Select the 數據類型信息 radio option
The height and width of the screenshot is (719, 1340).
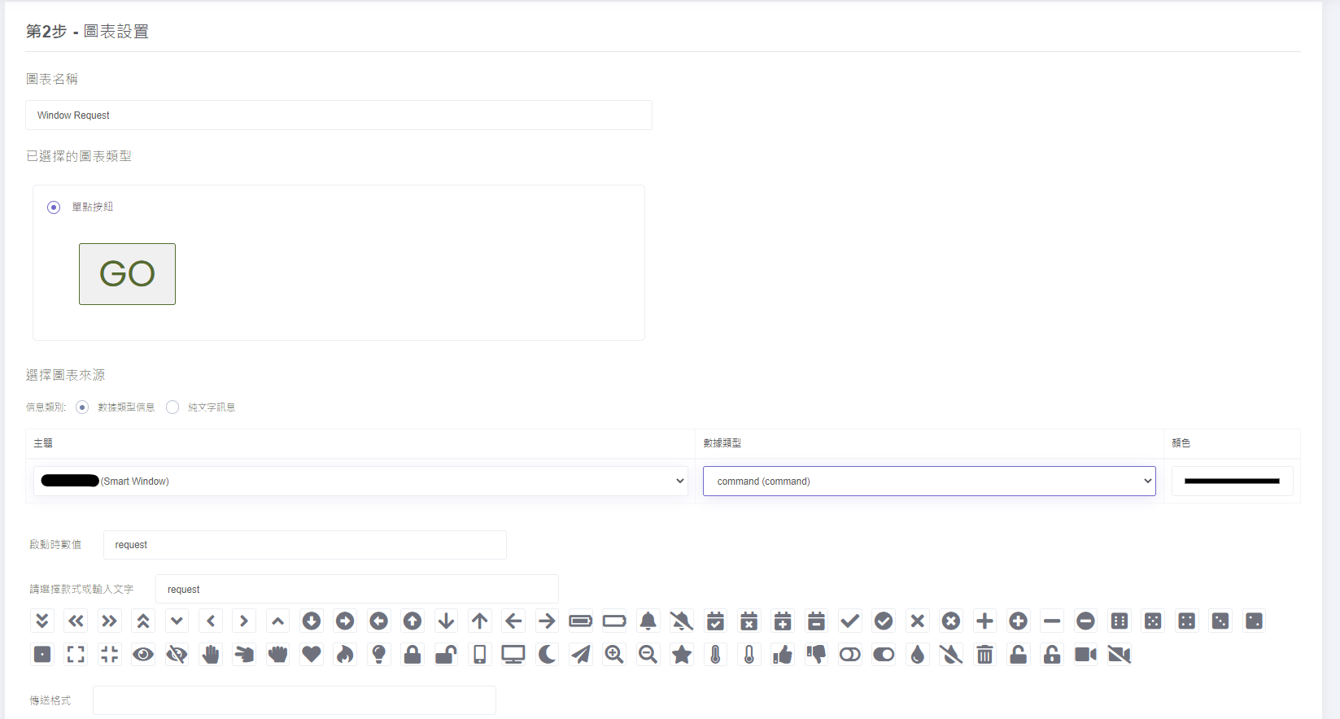(82, 407)
